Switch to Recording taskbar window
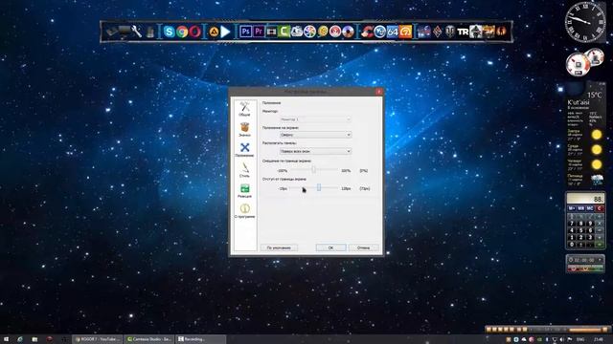The width and height of the screenshot is (613, 344). [201, 339]
